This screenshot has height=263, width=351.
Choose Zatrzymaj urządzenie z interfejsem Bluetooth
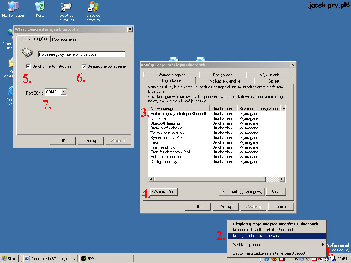(x=277, y=253)
